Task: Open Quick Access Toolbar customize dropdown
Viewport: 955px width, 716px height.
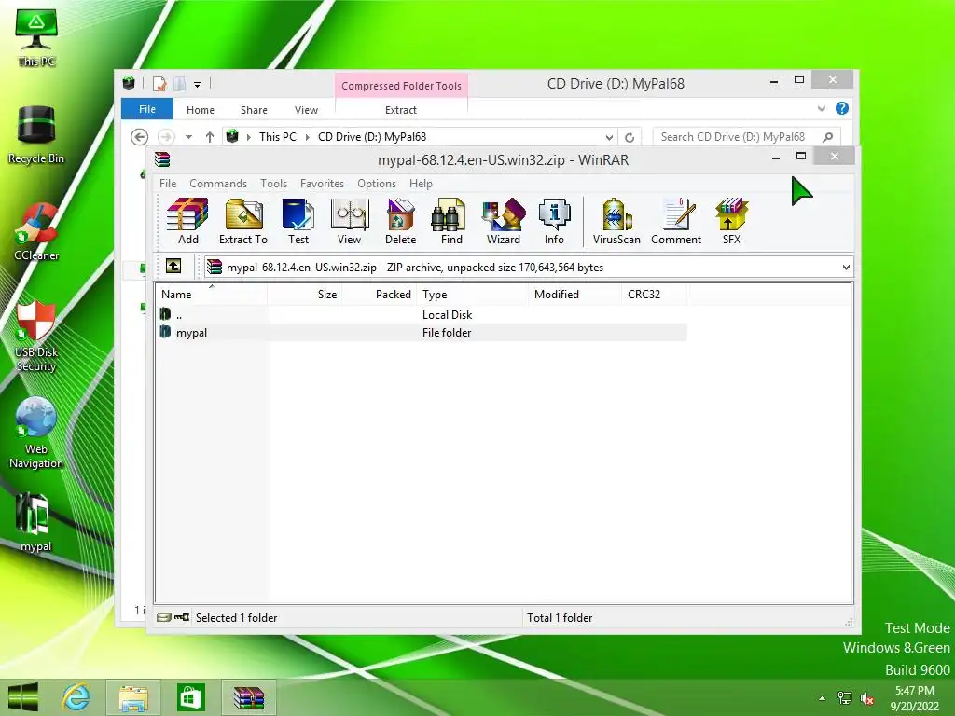Action: [198, 85]
